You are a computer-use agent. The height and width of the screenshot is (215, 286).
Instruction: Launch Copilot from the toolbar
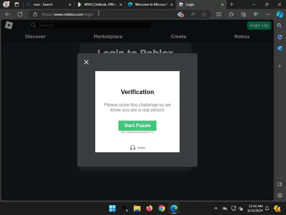point(280,14)
